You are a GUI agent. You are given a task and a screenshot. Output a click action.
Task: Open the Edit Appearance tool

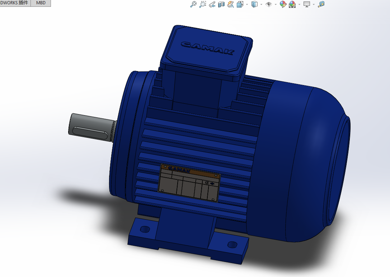point(283,4)
